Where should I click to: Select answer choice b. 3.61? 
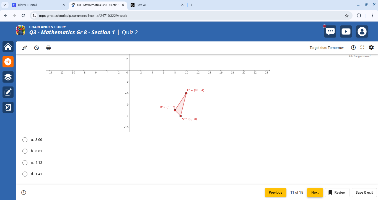(x=25, y=151)
